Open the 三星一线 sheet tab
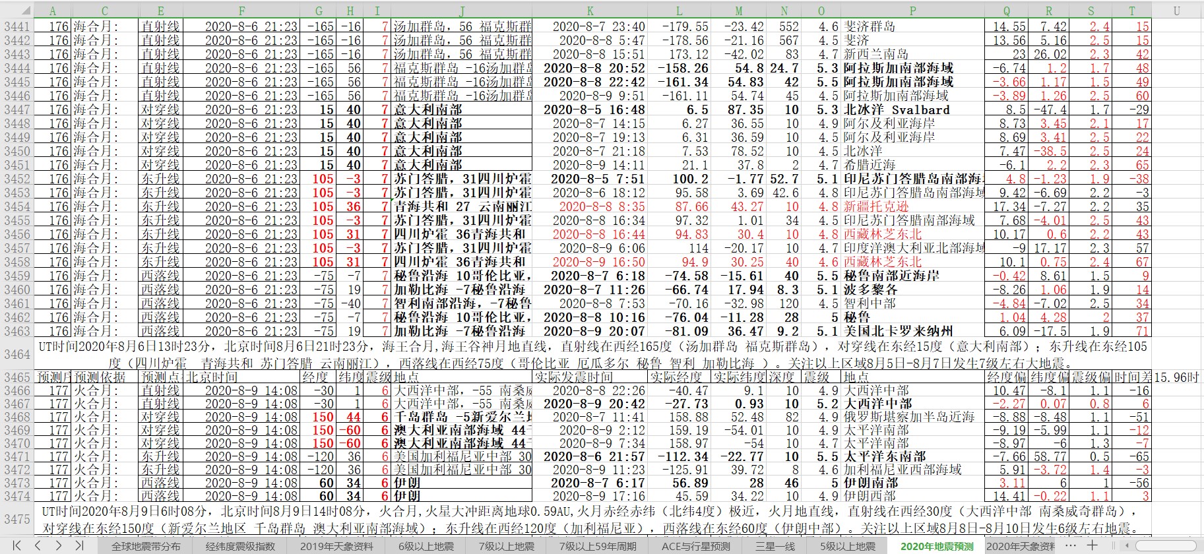 [775, 546]
